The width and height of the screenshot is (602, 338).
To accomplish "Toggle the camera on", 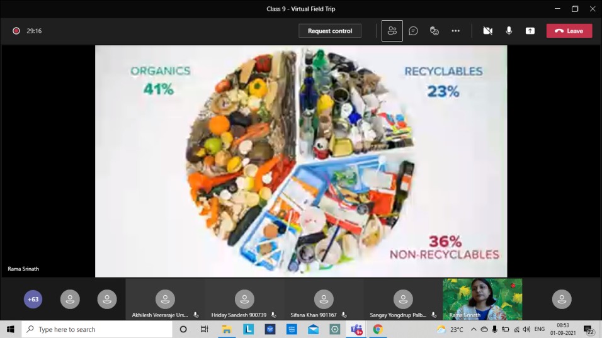I will (x=487, y=31).
